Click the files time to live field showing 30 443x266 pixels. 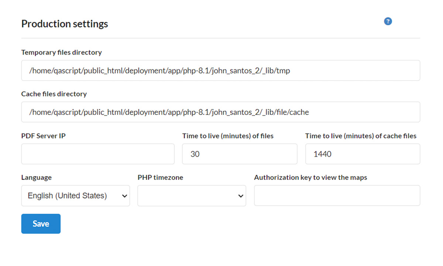click(240, 154)
